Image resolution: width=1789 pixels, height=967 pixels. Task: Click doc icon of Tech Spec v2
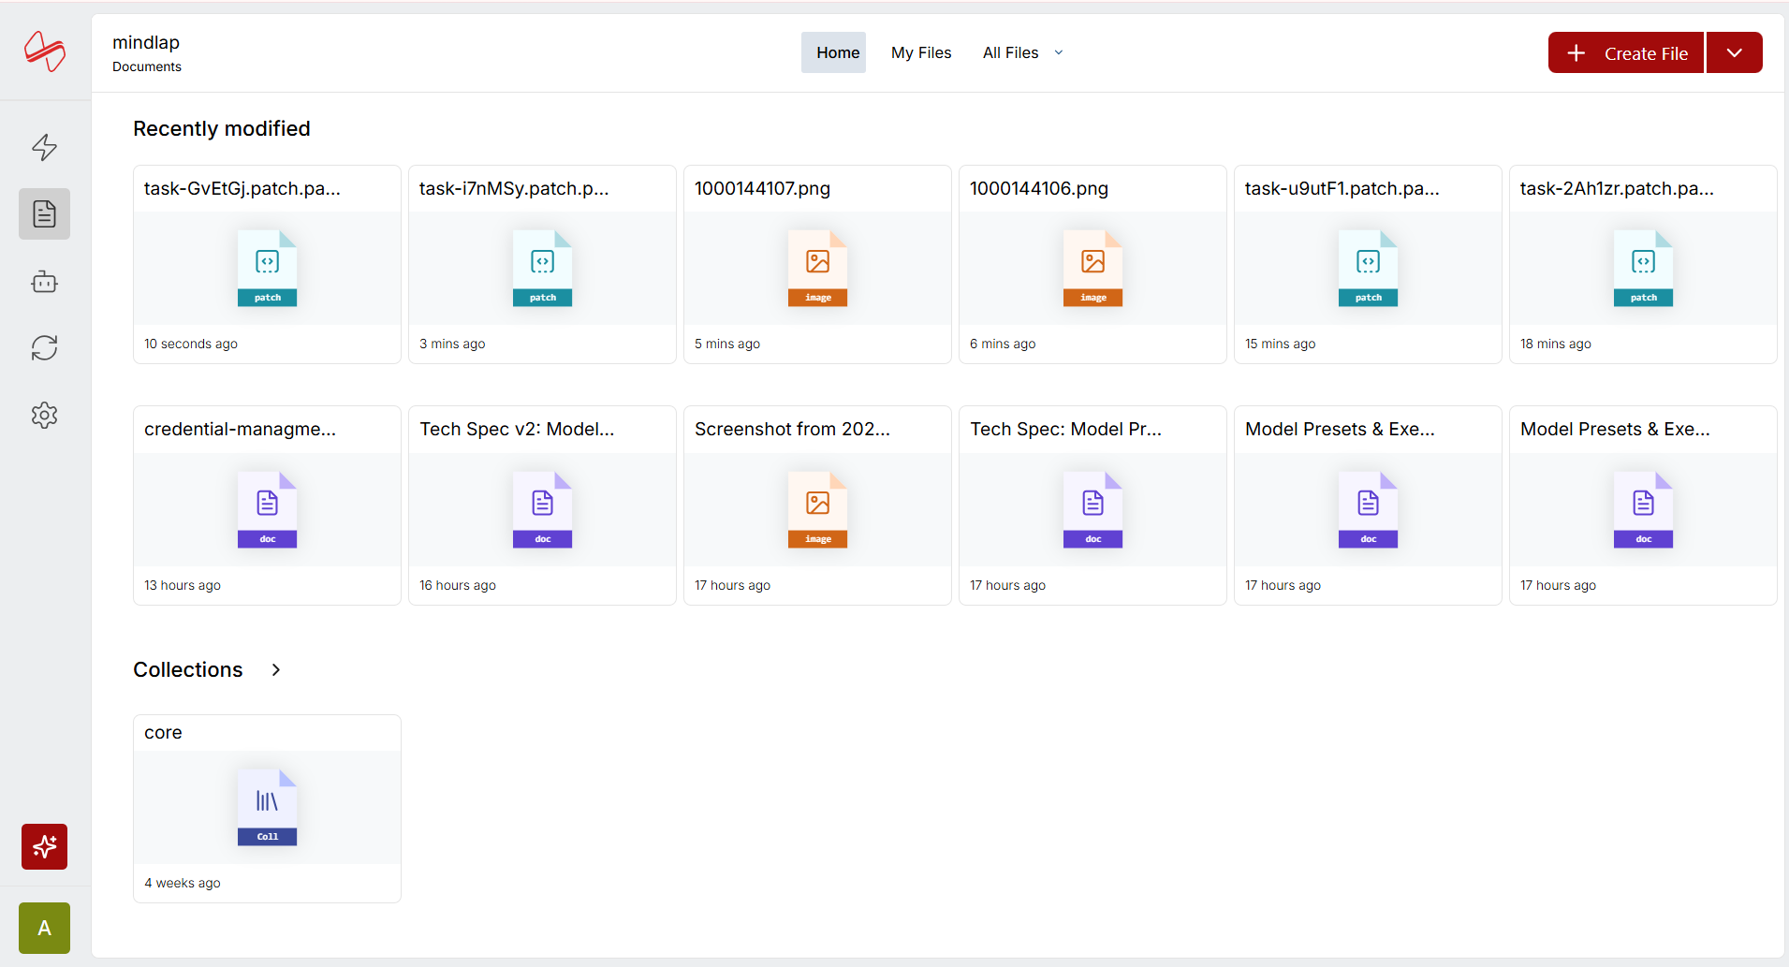tap(542, 510)
